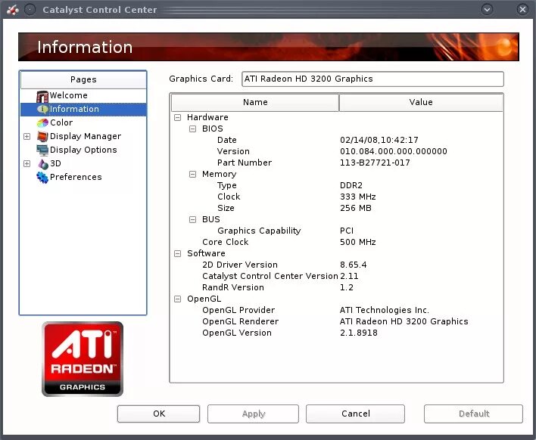Image resolution: width=536 pixels, height=440 pixels.
Task: Expand the 3D tree node
Action: point(27,163)
